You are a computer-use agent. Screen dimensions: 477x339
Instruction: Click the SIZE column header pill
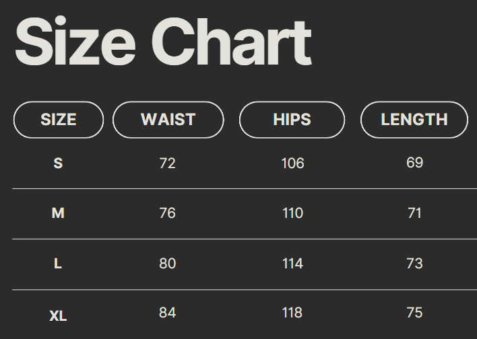pyautogui.click(x=59, y=120)
